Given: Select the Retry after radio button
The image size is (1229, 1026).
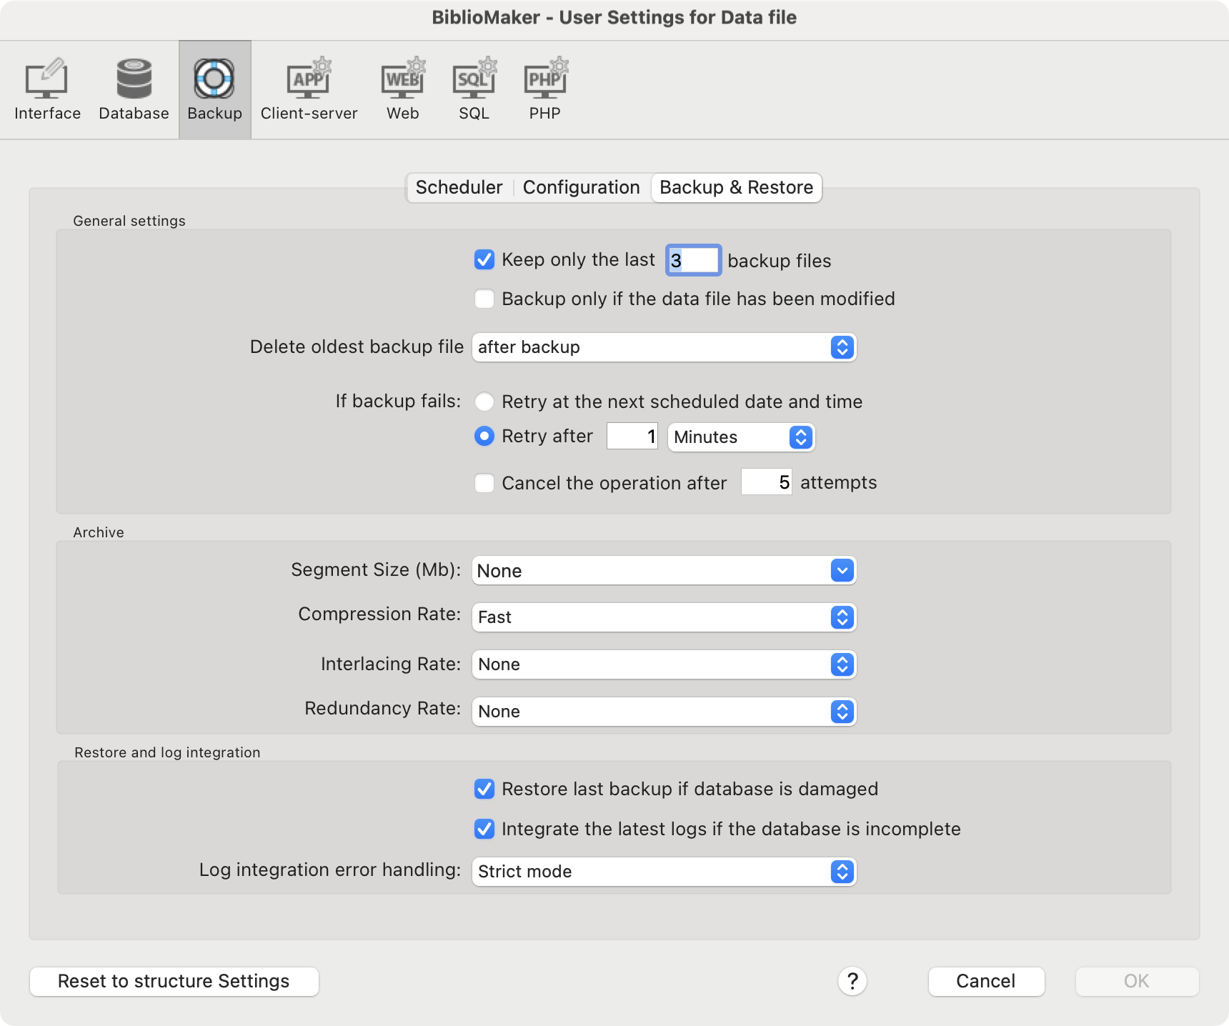Looking at the screenshot, I should tap(484, 436).
